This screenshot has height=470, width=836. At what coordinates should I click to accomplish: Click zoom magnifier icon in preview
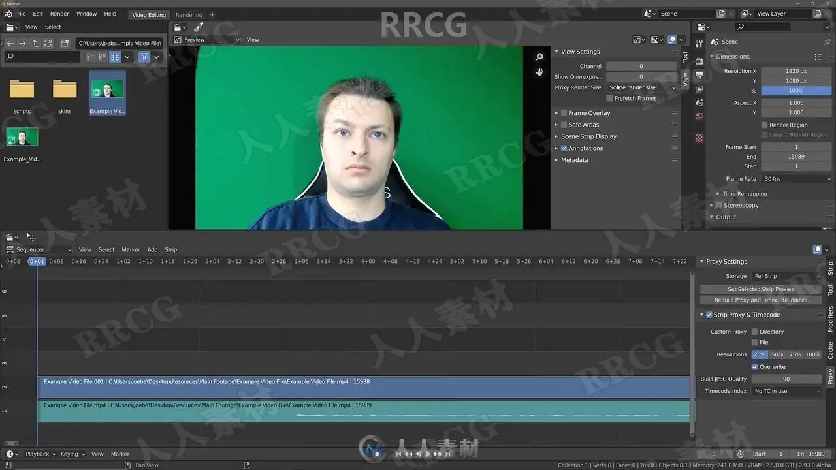539,57
